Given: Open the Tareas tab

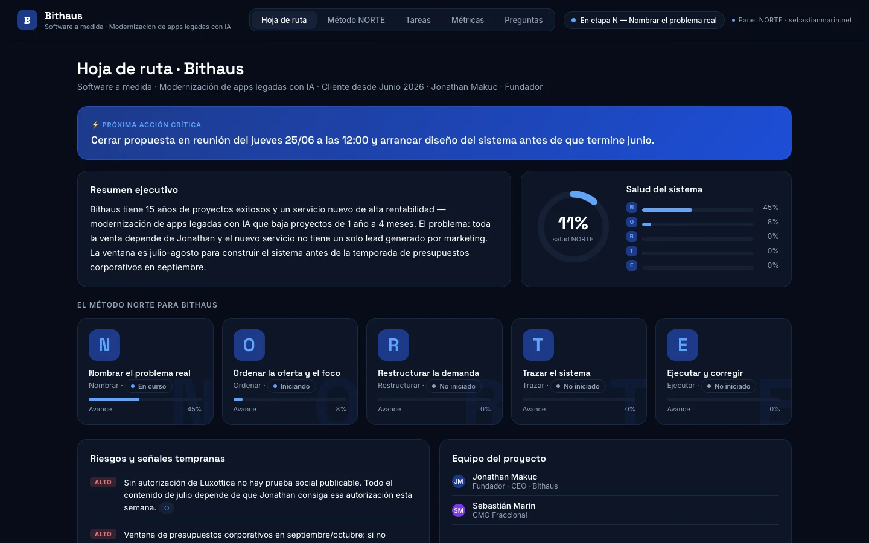Looking at the screenshot, I should (x=418, y=20).
